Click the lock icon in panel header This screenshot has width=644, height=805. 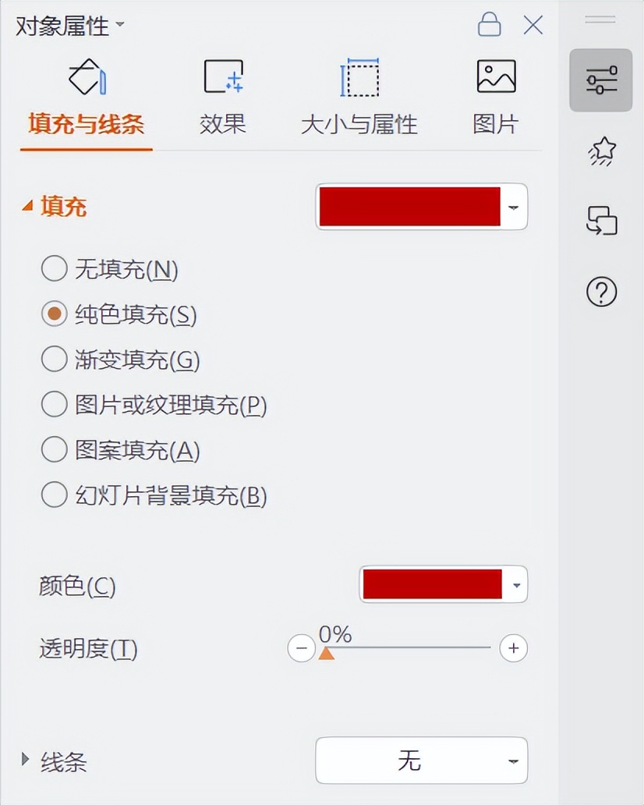490,24
